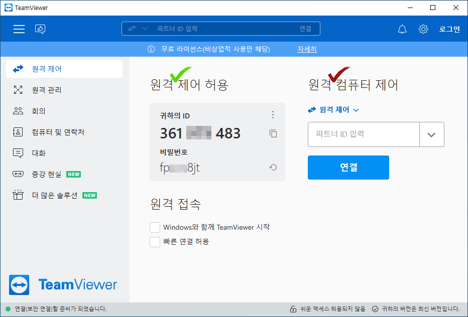
Task: Click the 연결(보안 연결)할 준비가 되었습니다 status text
Action: point(61,309)
